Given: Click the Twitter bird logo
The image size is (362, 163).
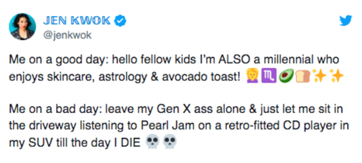Looking at the screenshot, I should click(x=346, y=21).
